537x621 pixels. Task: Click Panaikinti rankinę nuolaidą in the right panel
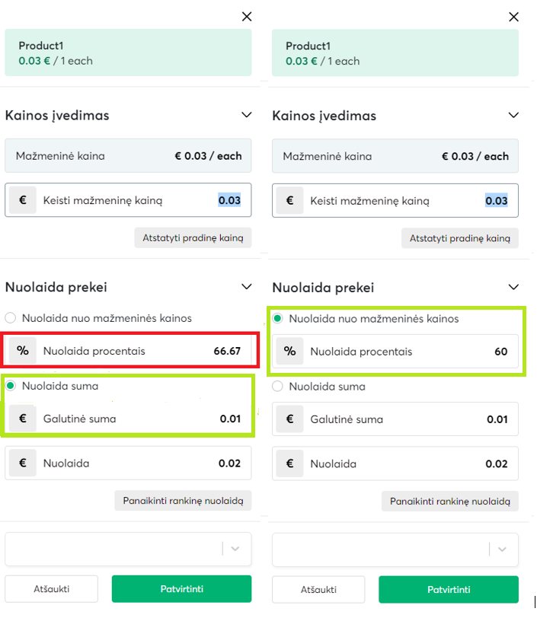click(x=449, y=502)
